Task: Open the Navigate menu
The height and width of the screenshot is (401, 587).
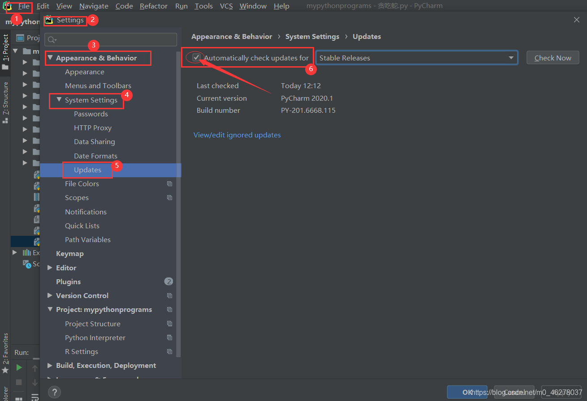Action: 94,6
